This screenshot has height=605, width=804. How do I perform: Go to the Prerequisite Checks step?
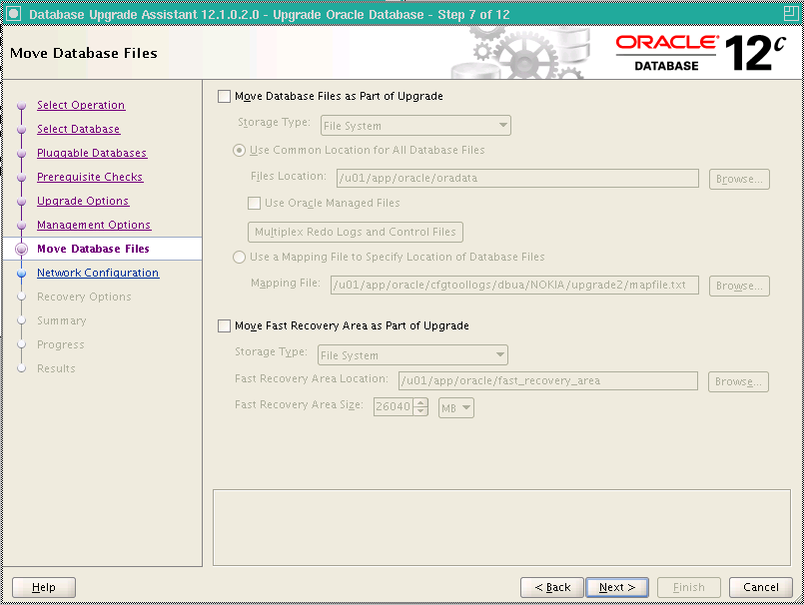[89, 177]
